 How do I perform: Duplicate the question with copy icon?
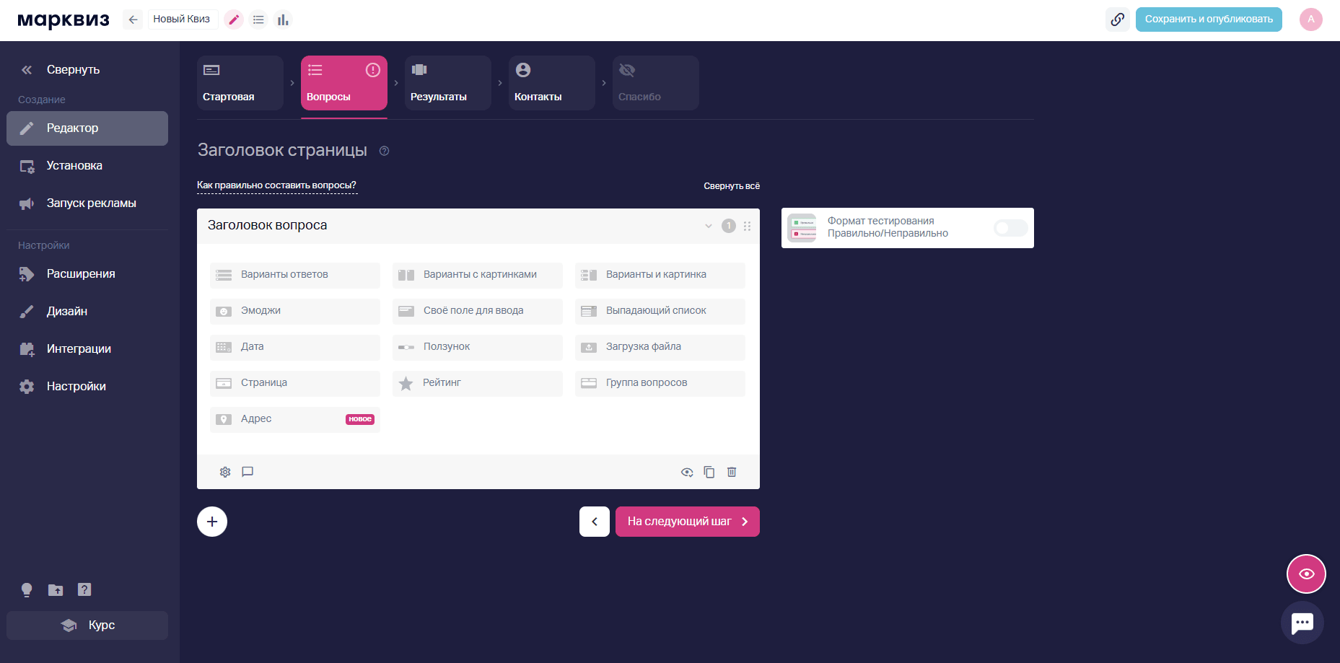click(709, 472)
